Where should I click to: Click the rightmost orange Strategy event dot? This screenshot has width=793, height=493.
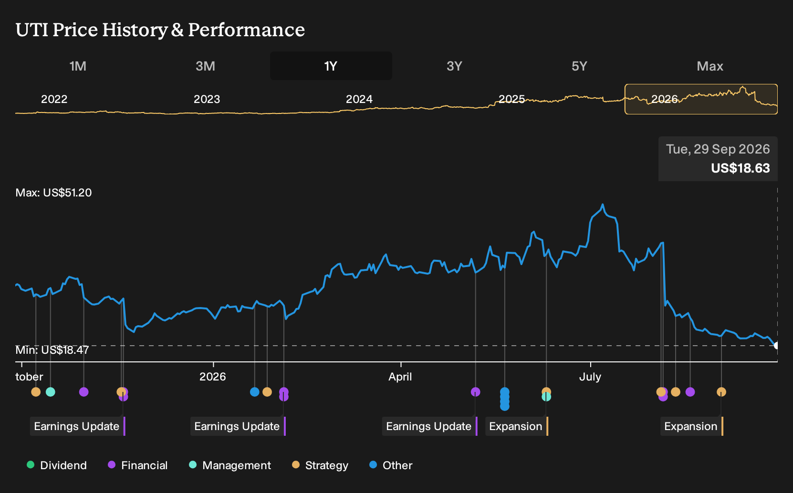[x=721, y=392]
